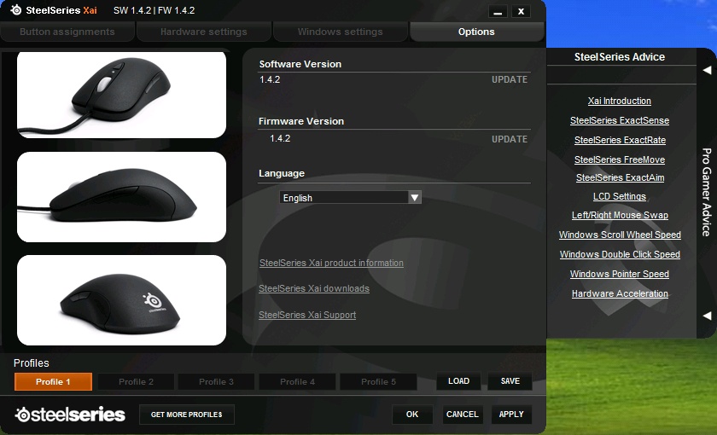Click the SteelSeries logo icon in title bar
Viewport: 717px width, 435px height.
15,10
